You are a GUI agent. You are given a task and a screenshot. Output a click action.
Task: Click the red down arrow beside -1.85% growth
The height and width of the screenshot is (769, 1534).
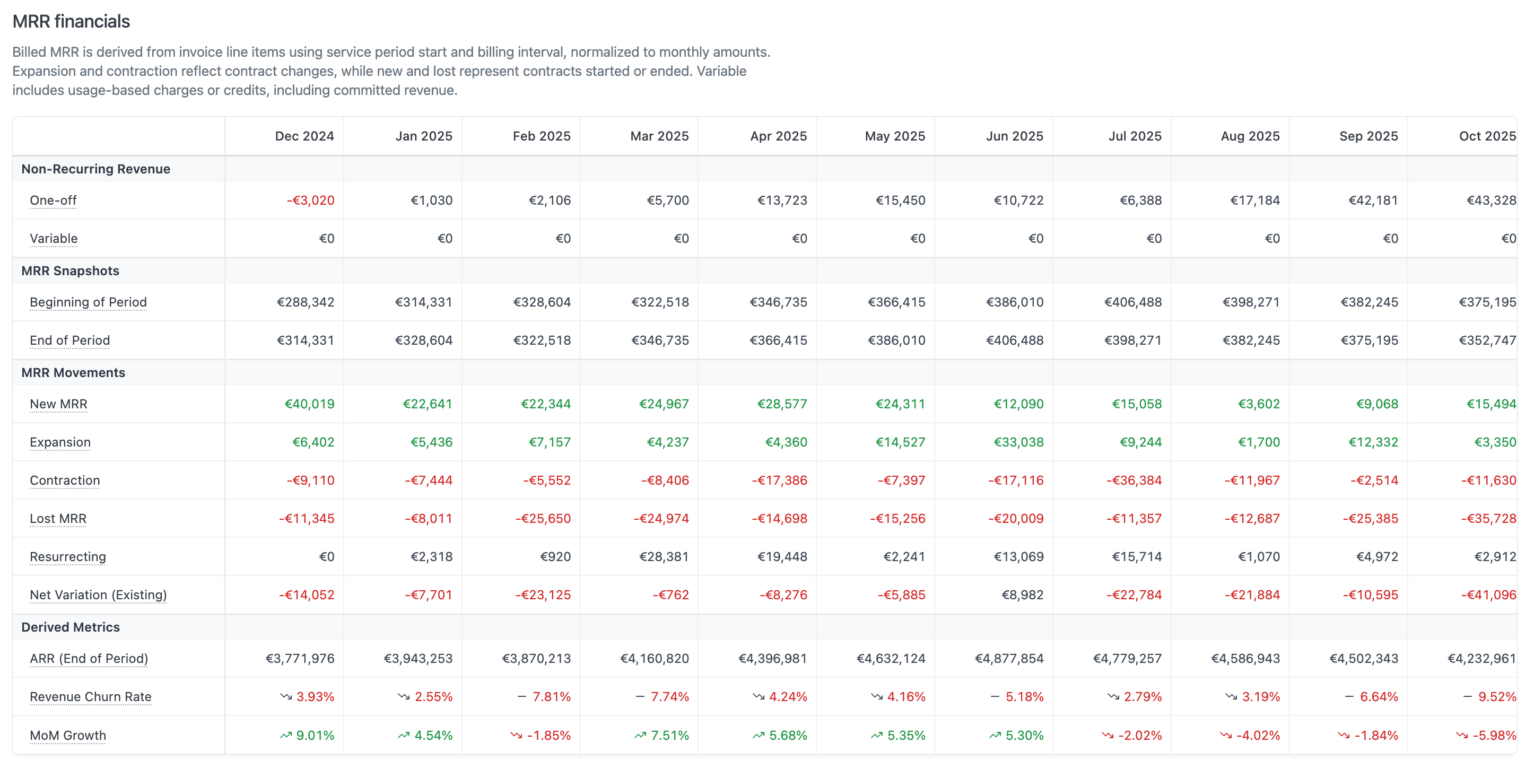pos(516,735)
